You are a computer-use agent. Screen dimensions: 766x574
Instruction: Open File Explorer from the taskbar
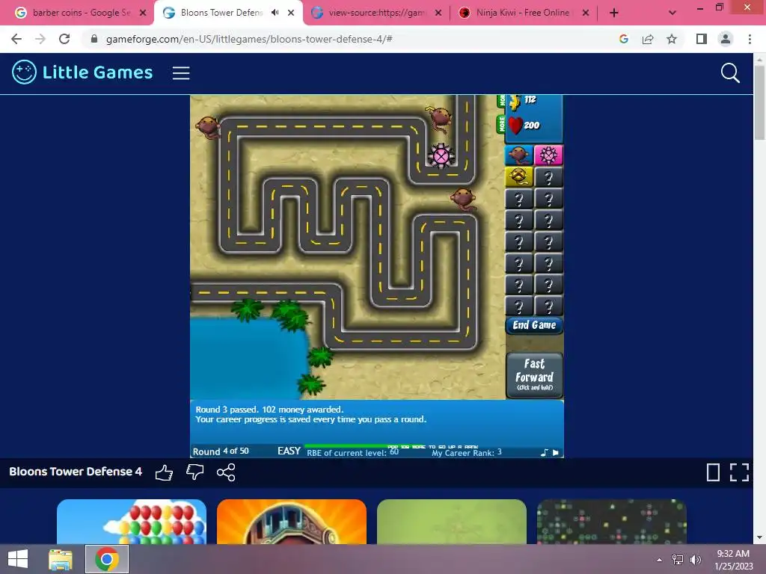click(x=60, y=559)
